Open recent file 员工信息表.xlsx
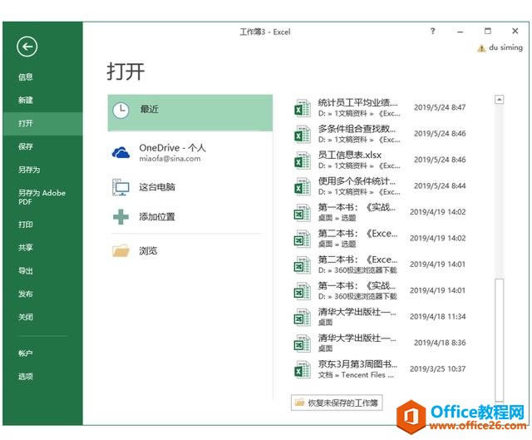The image size is (532, 440). 380,160
